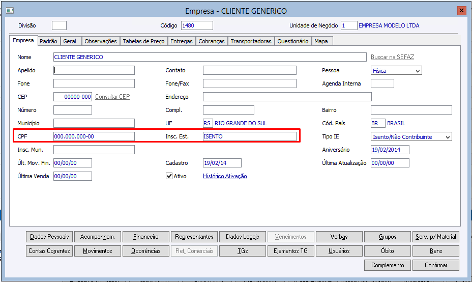Open the Entregas tab
Image resolution: width=472 pixels, height=282 pixels.
coord(181,41)
